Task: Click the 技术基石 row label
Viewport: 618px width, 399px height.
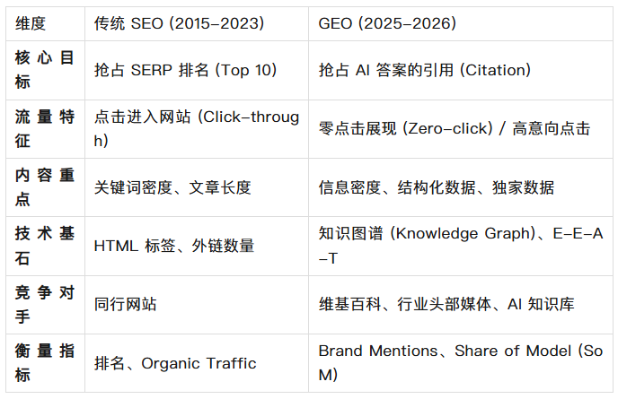Action: (x=44, y=245)
